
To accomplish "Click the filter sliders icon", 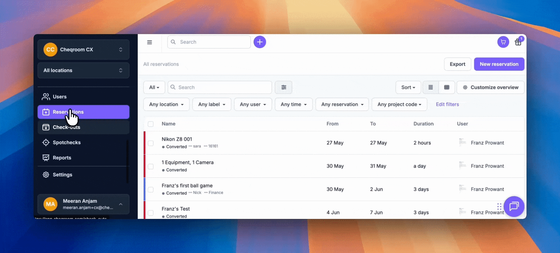I will pos(284,87).
